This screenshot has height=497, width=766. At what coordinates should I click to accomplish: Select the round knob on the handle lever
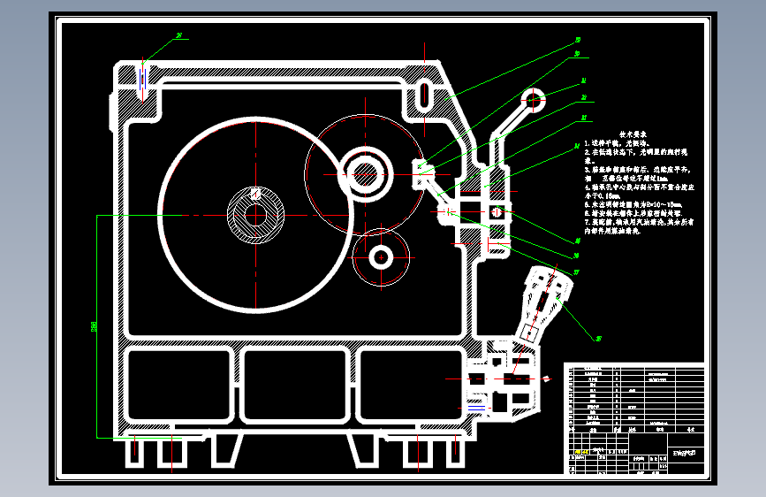[533, 100]
